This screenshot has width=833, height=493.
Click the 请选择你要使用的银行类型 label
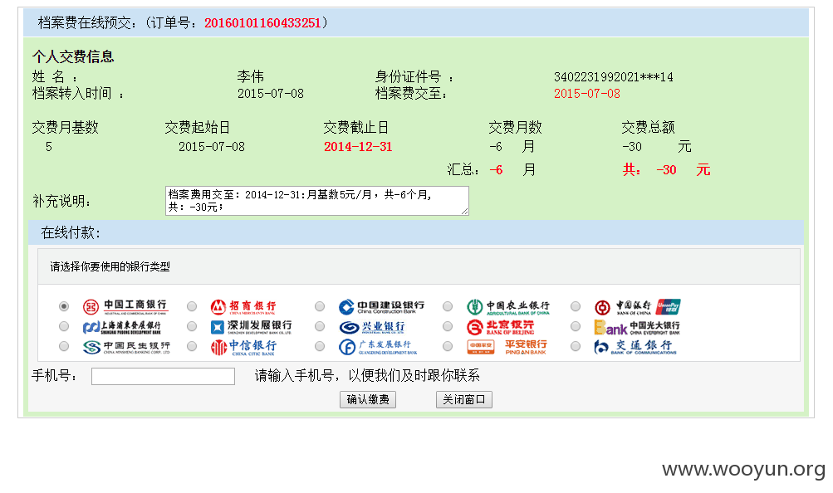110,267
